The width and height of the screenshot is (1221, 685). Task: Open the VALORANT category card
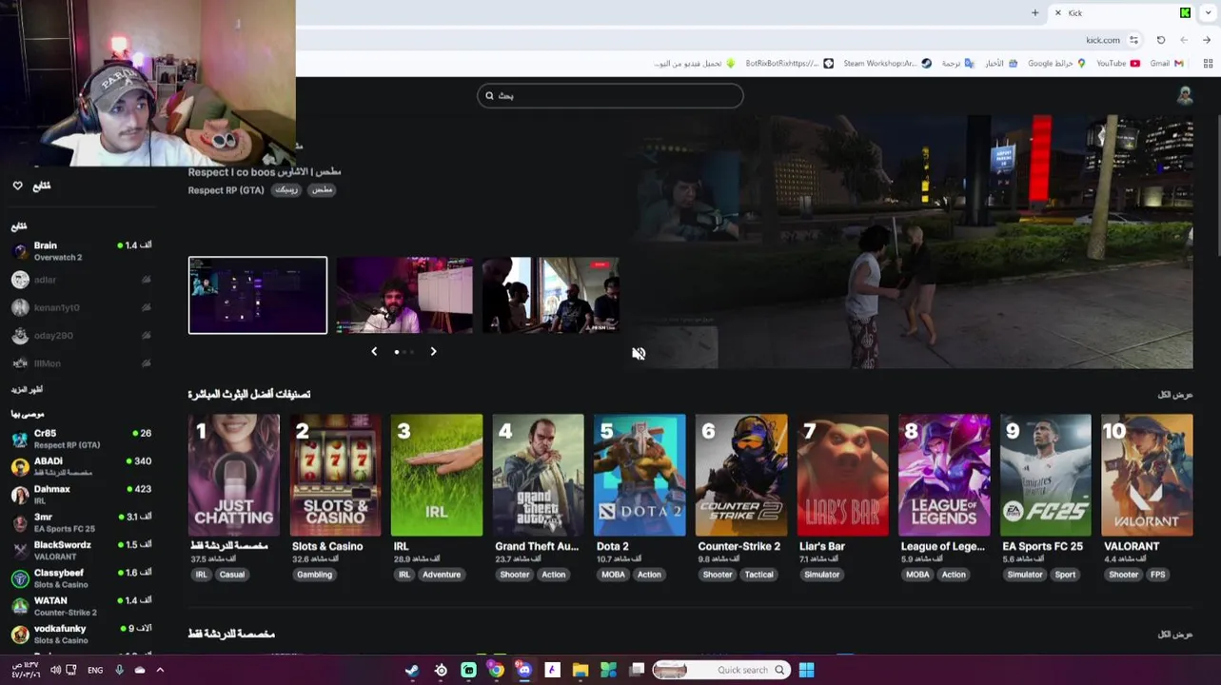pyautogui.click(x=1147, y=475)
